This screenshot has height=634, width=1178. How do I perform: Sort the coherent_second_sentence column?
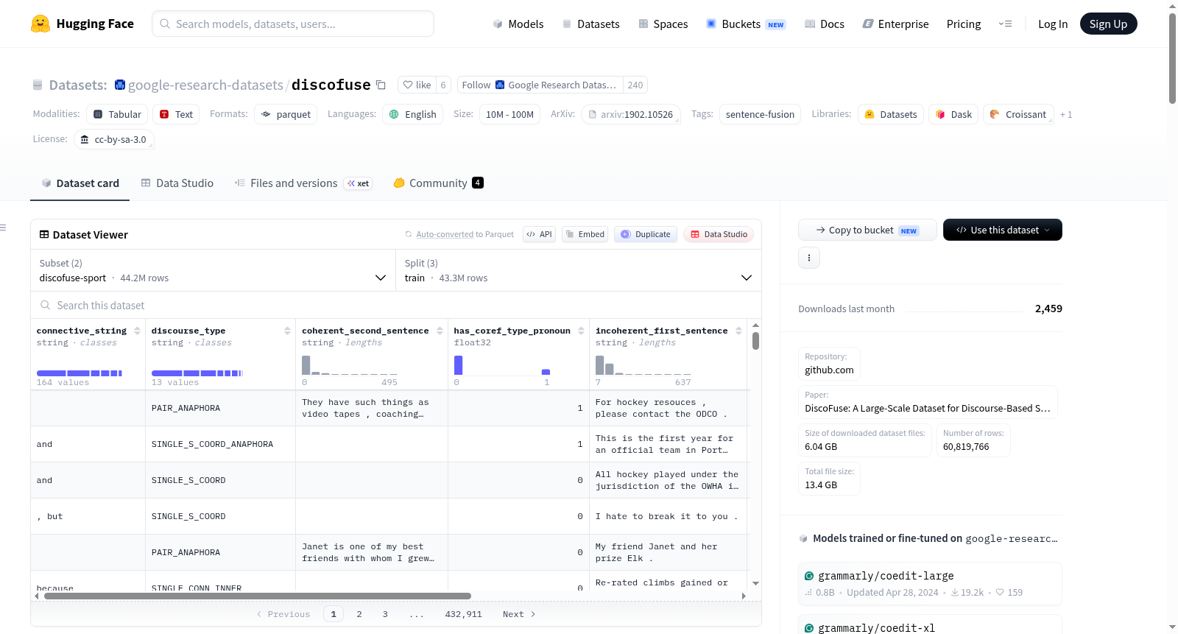440,331
